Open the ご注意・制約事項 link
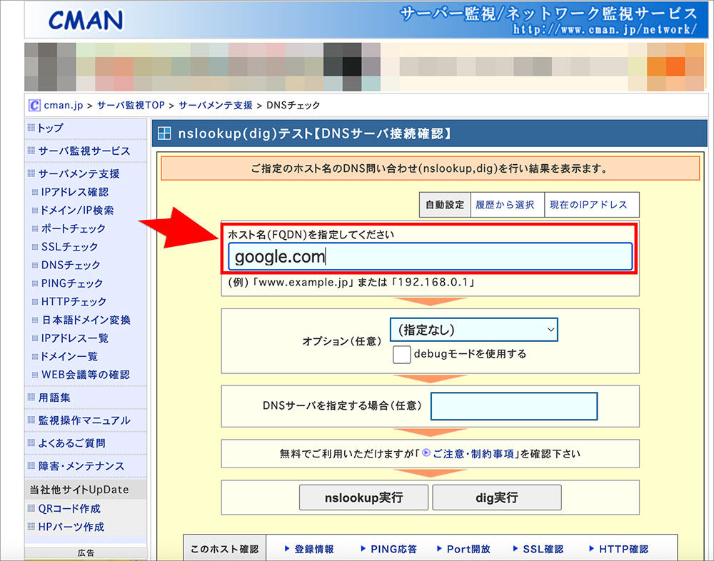 point(474,454)
